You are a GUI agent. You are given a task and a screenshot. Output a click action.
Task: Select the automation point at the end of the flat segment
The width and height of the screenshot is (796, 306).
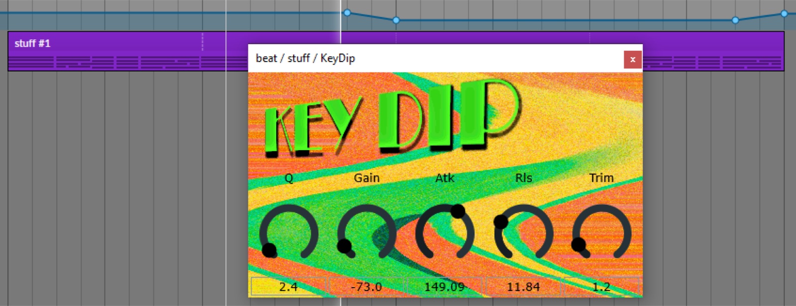point(735,20)
